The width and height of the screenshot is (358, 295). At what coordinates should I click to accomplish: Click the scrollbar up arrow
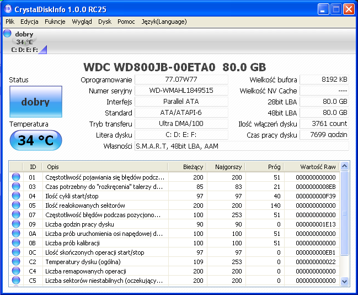coord(344,166)
